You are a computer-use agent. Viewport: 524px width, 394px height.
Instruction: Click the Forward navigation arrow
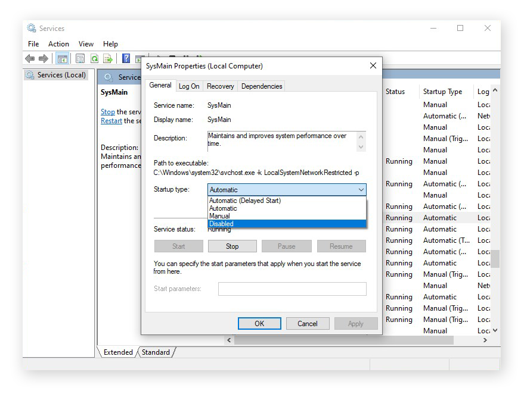42,58
